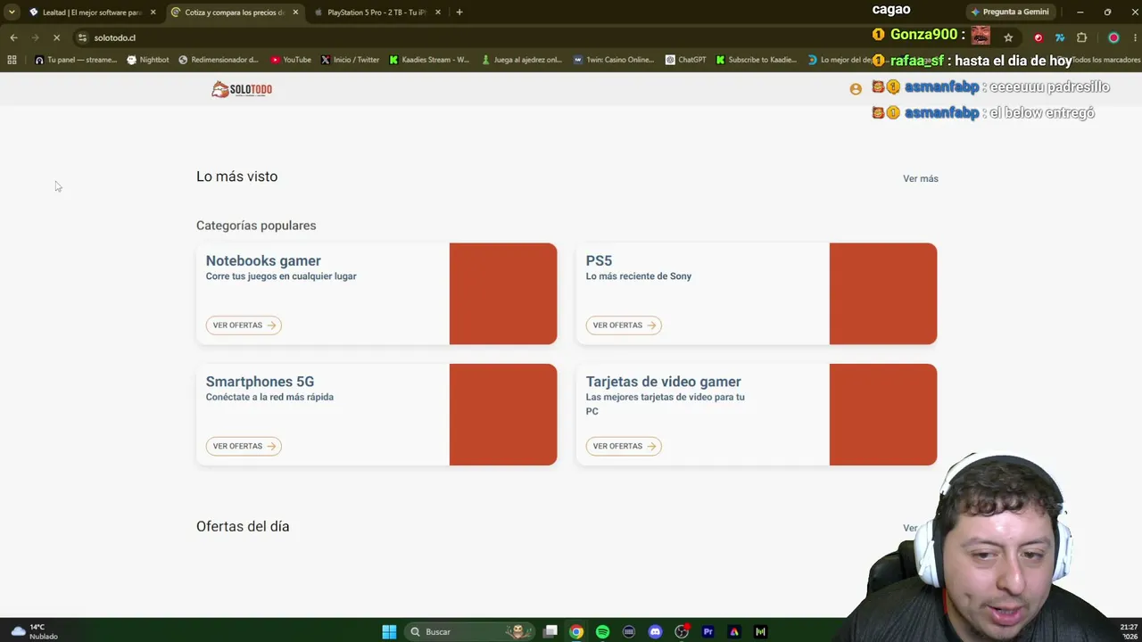Click the taskbar Buscar search box
Image resolution: width=1142 pixels, height=642 pixels.
click(468, 631)
